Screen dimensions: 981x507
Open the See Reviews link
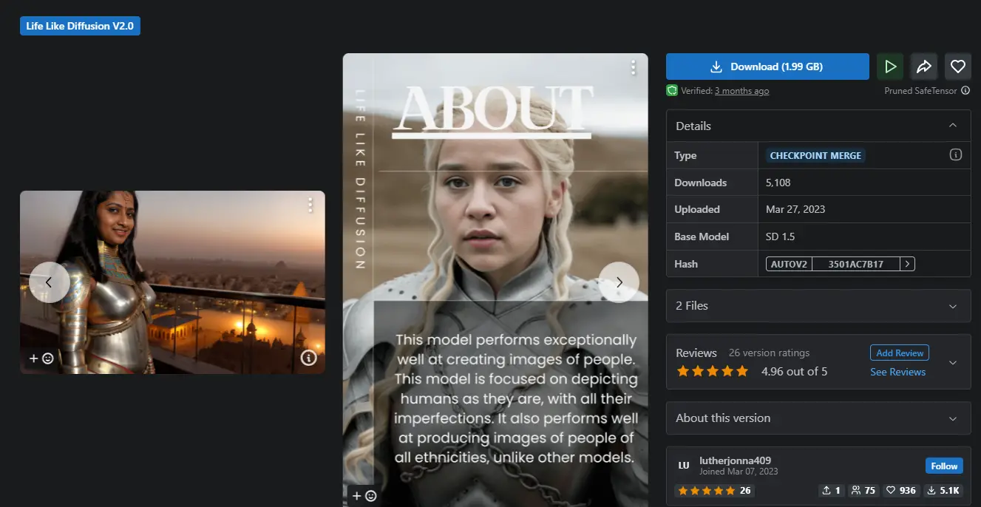click(x=897, y=372)
